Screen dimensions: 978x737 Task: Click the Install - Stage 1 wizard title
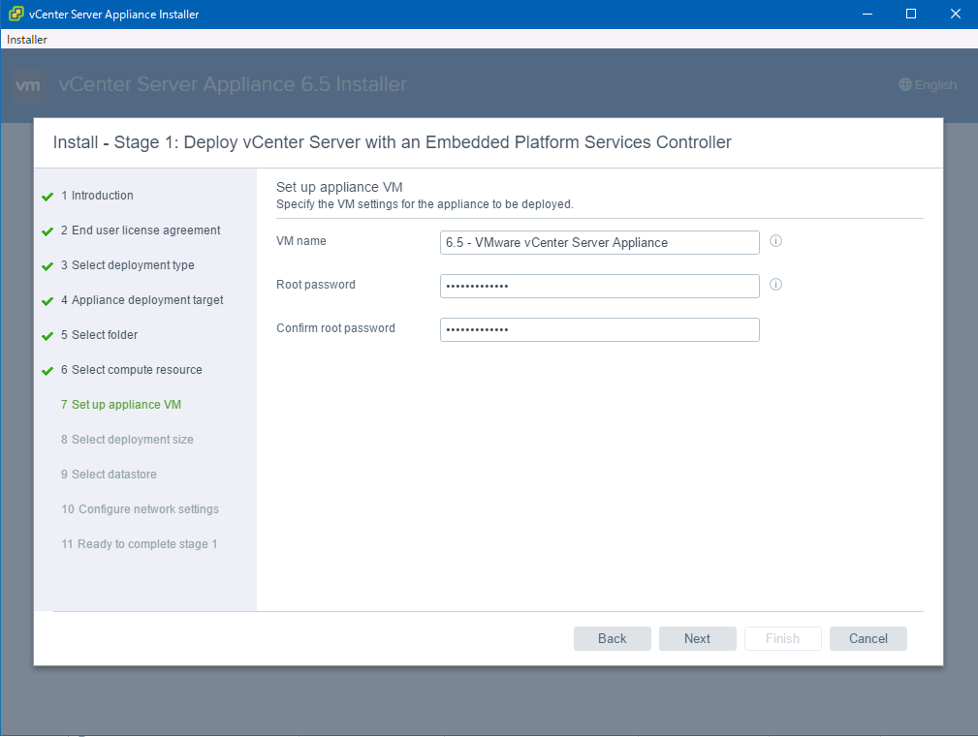coord(392,142)
